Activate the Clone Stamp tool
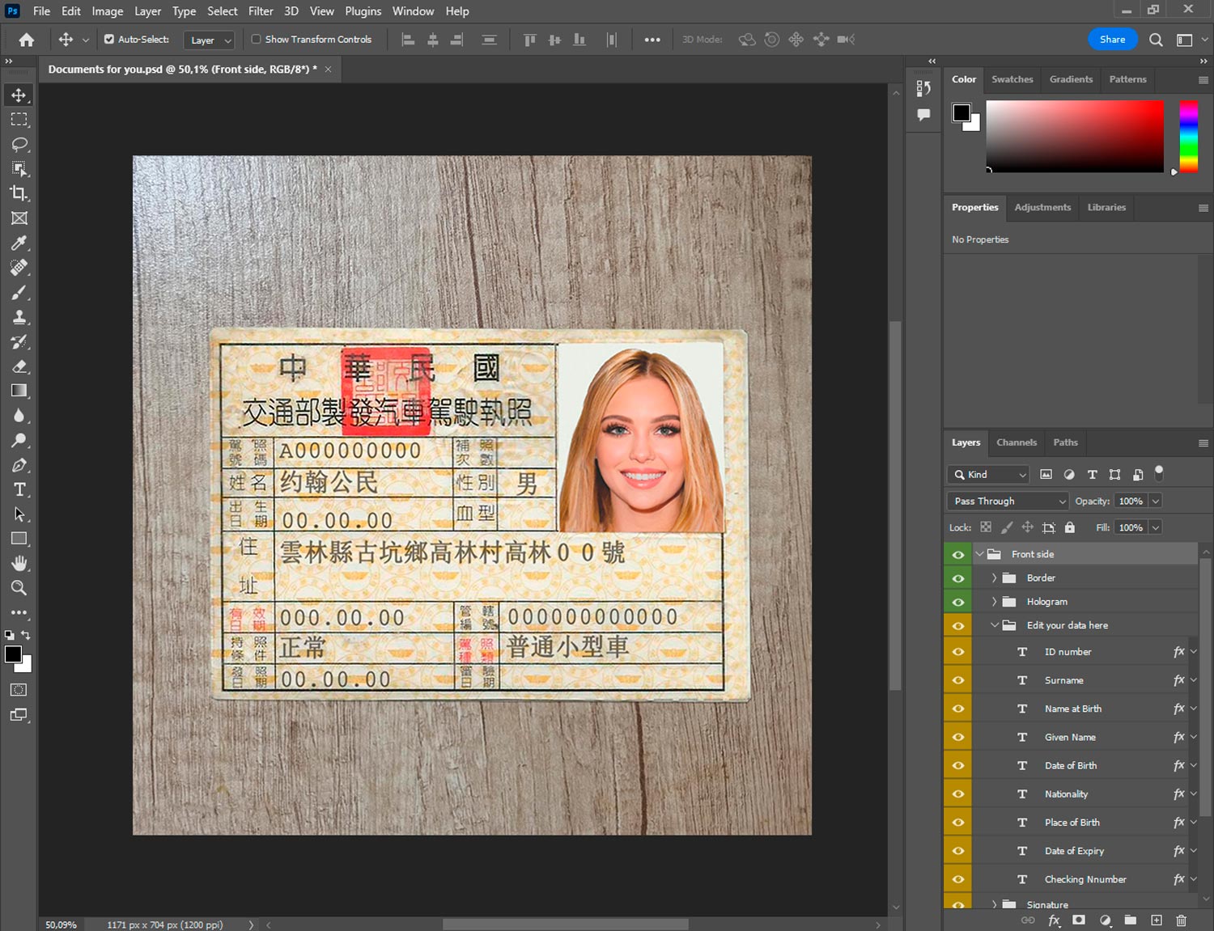Image resolution: width=1214 pixels, height=931 pixels. click(19, 317)
